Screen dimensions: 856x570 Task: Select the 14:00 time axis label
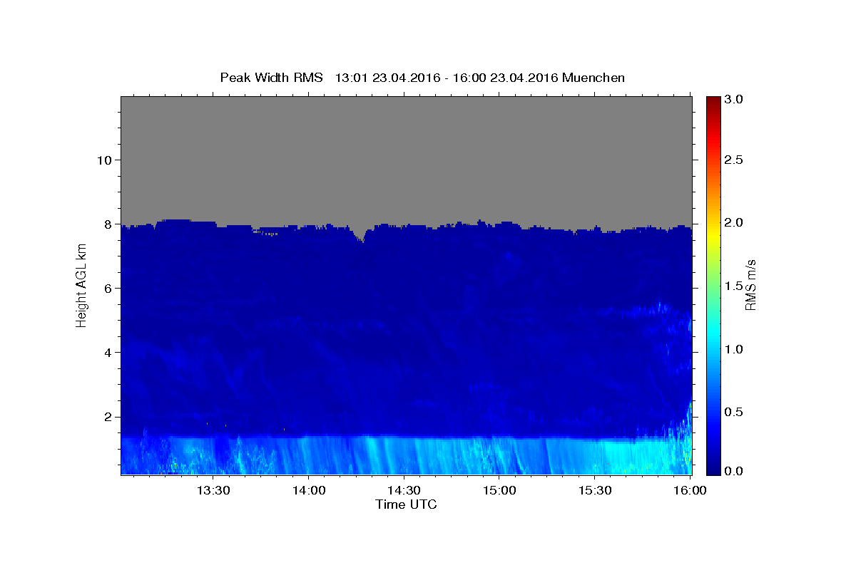click(x=308, y=490)
